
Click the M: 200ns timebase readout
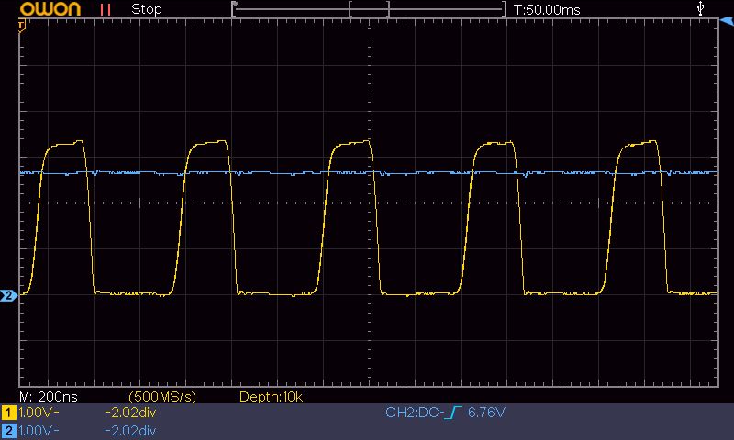coord(49,397)
